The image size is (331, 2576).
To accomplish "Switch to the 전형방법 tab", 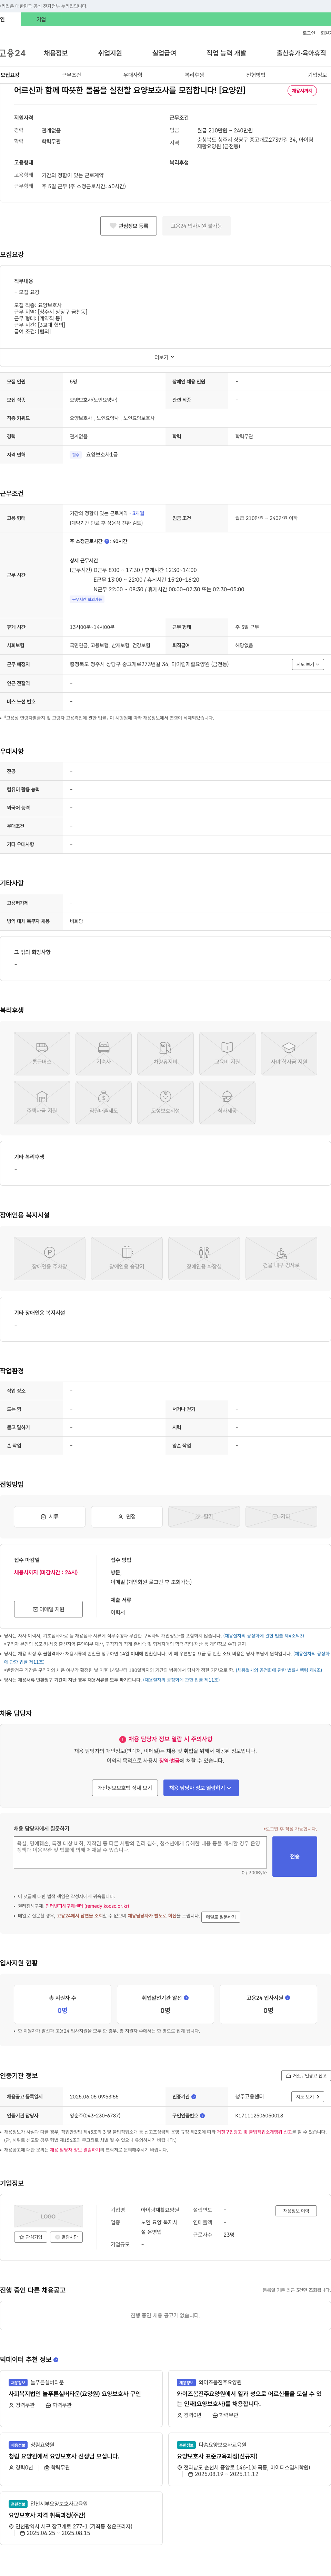I will pos(256,75).
